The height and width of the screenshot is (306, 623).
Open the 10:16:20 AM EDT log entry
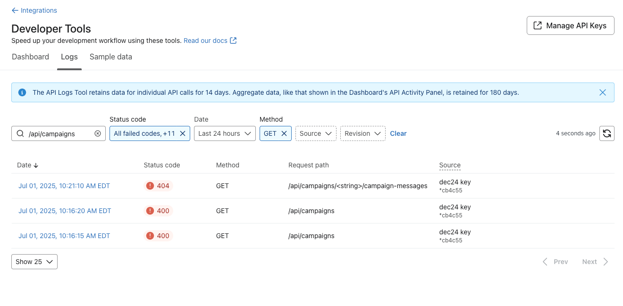(65, 211)
